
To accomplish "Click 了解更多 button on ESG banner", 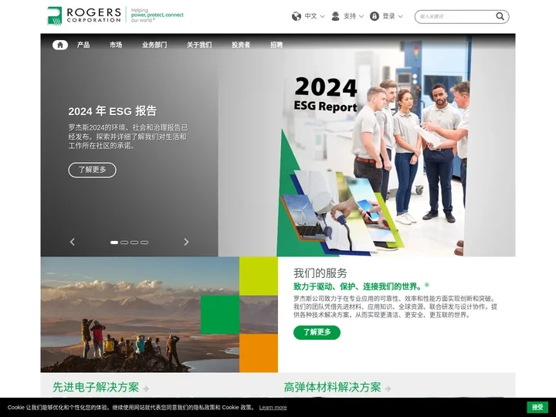I will (x=92, y=170).
